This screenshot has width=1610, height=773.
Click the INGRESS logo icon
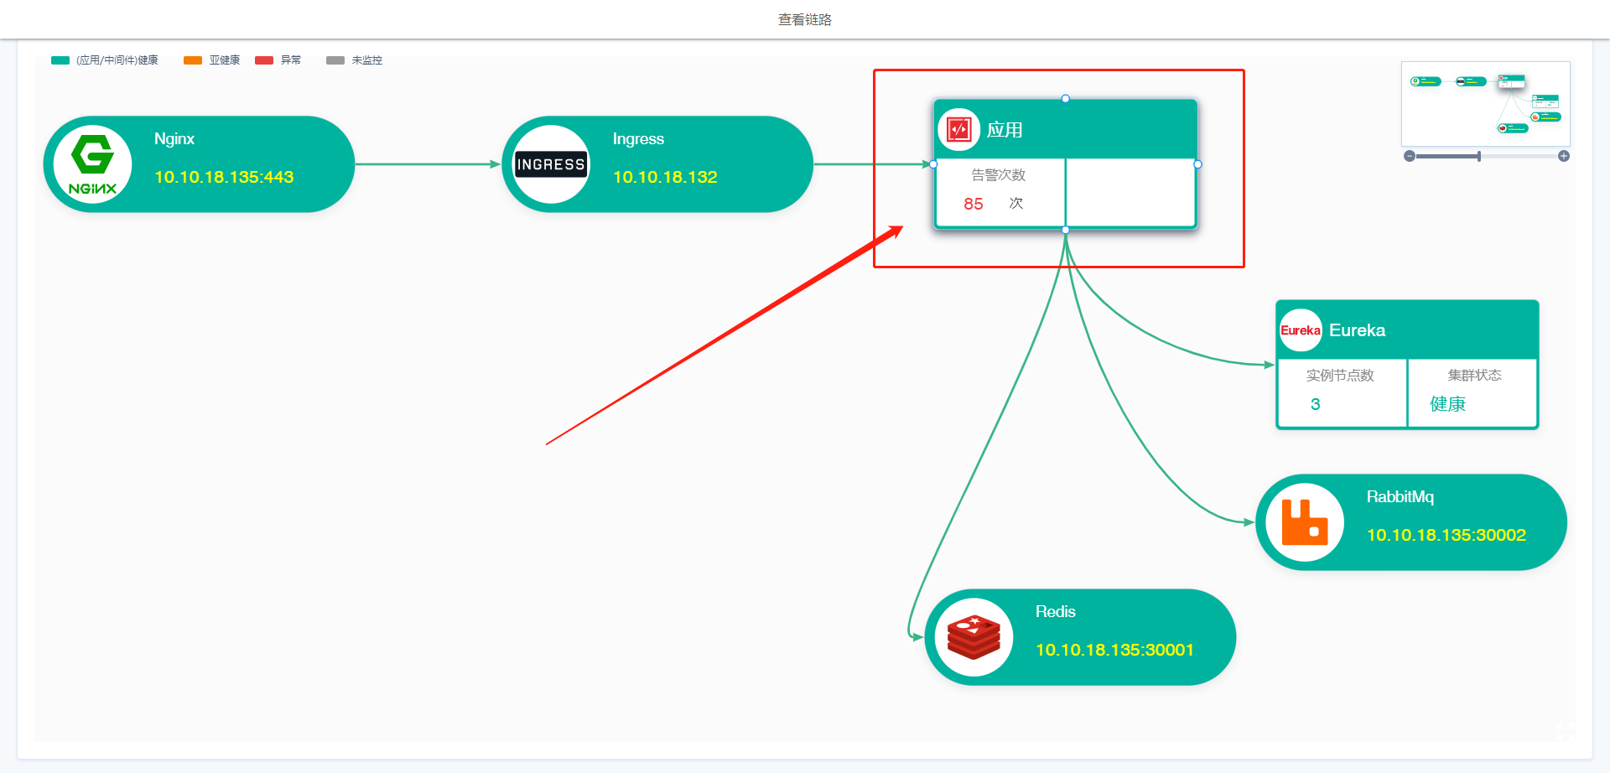pyautogui.click(x=551, y=164)
